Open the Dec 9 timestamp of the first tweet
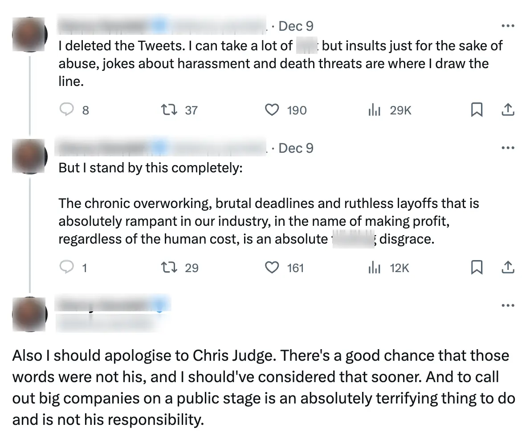 (x=296, y=25)
